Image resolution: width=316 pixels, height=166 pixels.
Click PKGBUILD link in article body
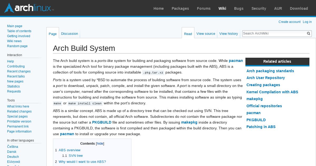click(102, 122)
